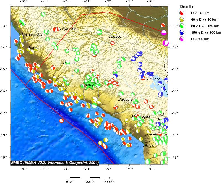Click the green 80–150 km legend beachball
The height and width of the screenshot is (183, 221).
click(x=182, y=26)
